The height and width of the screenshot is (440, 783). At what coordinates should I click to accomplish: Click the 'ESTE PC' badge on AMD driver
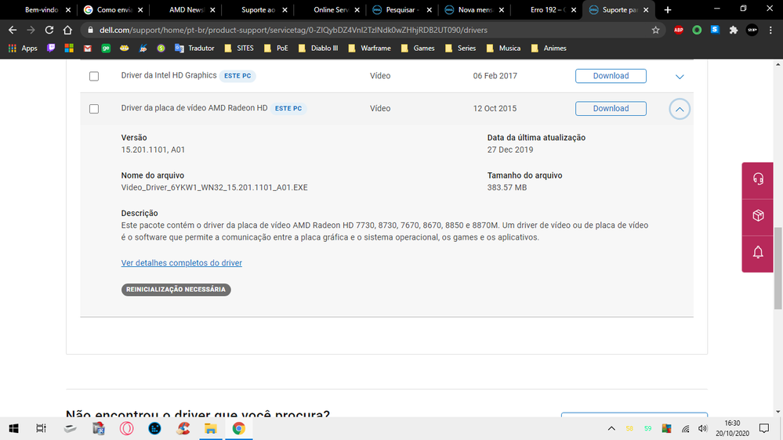[288, 108]
